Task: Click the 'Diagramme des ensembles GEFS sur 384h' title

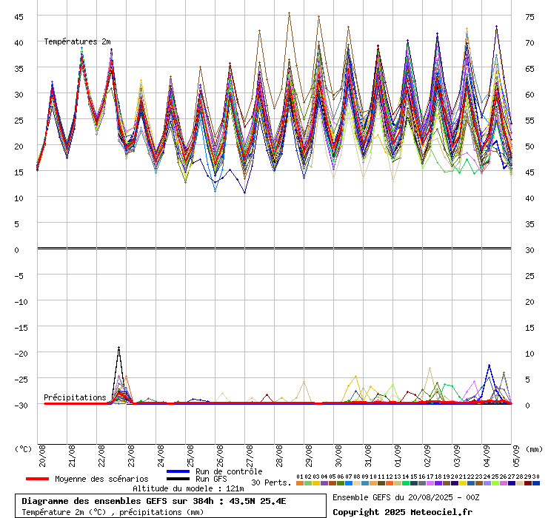Action: click(x=118, y=501)
